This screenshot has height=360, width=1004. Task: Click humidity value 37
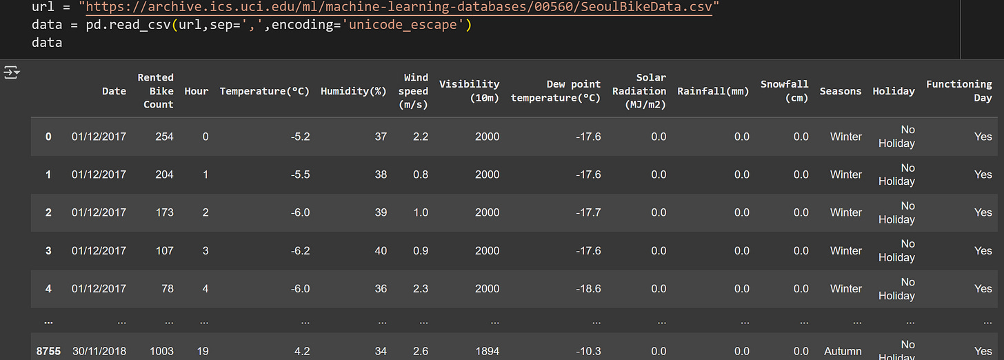pyautogui.click(x=381, y=137)
